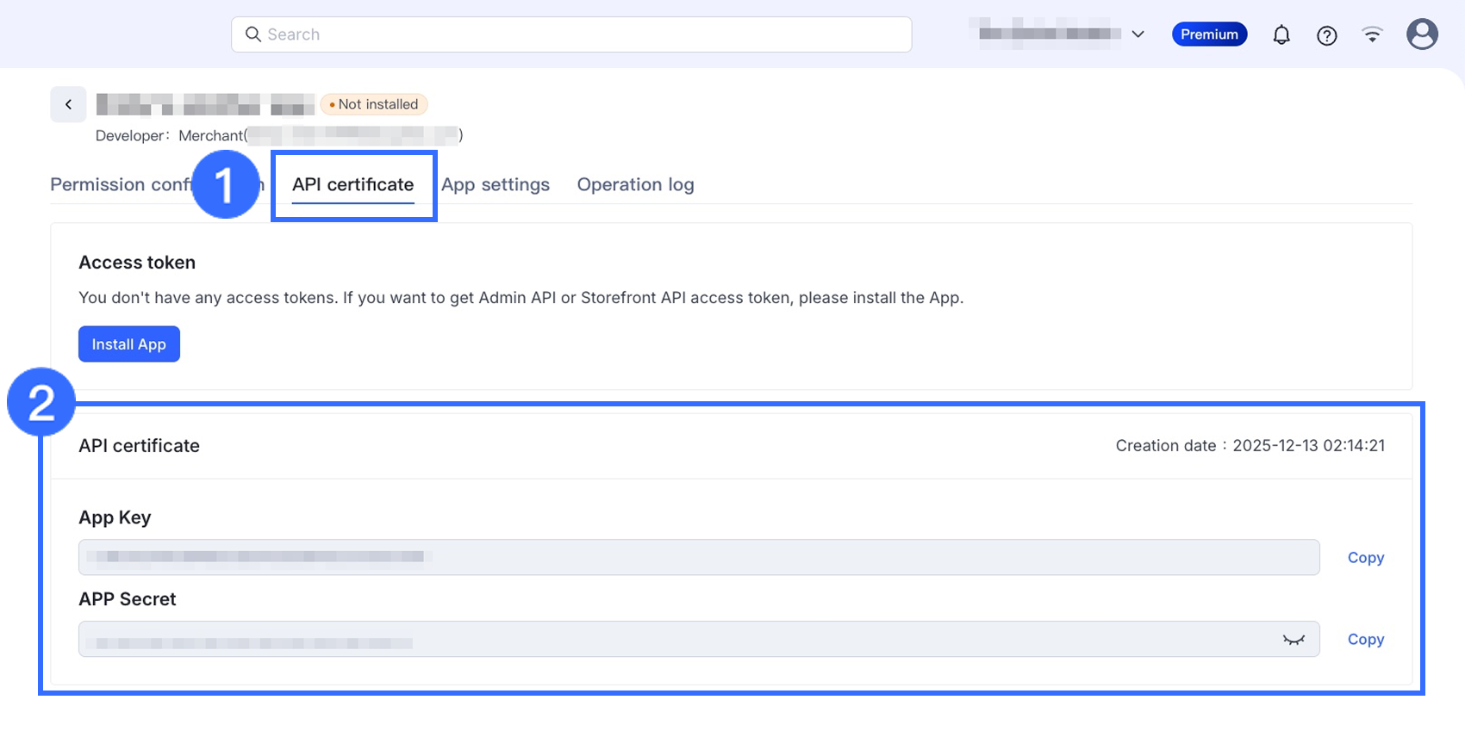Open the help question mark icon
The image size is (1465, 737).
pyautogui.click(x=1326, y=35)
